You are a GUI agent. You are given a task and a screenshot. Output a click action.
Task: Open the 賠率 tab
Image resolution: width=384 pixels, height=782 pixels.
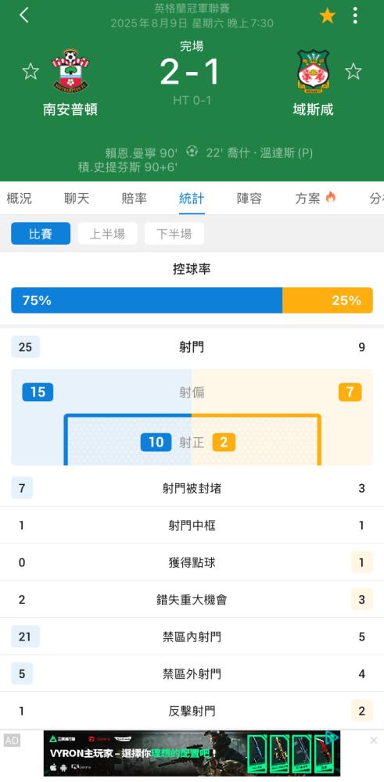pos(135,199)
